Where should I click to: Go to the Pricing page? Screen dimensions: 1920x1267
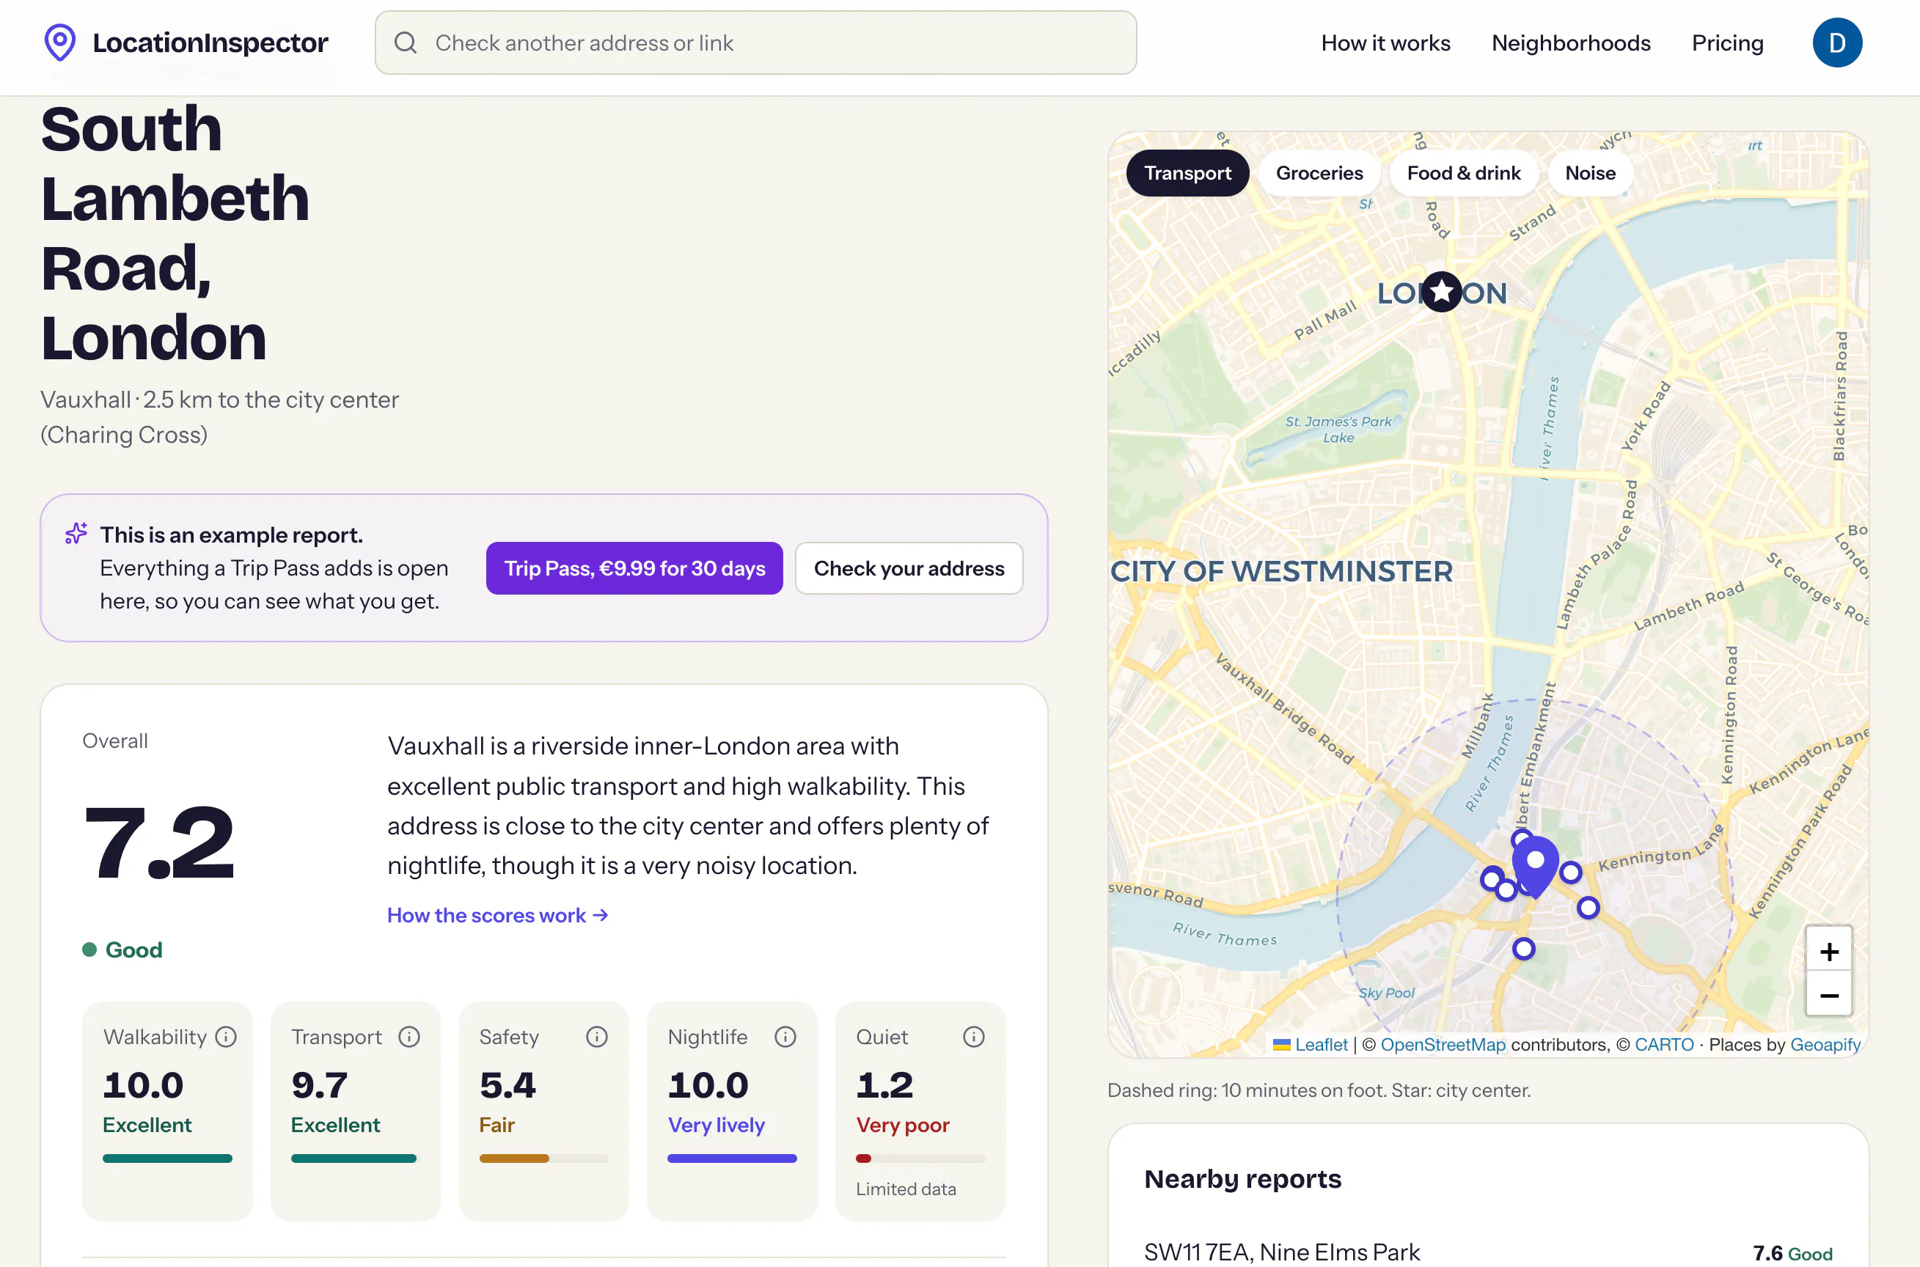pyautogui.click(x=1727, y=43)
